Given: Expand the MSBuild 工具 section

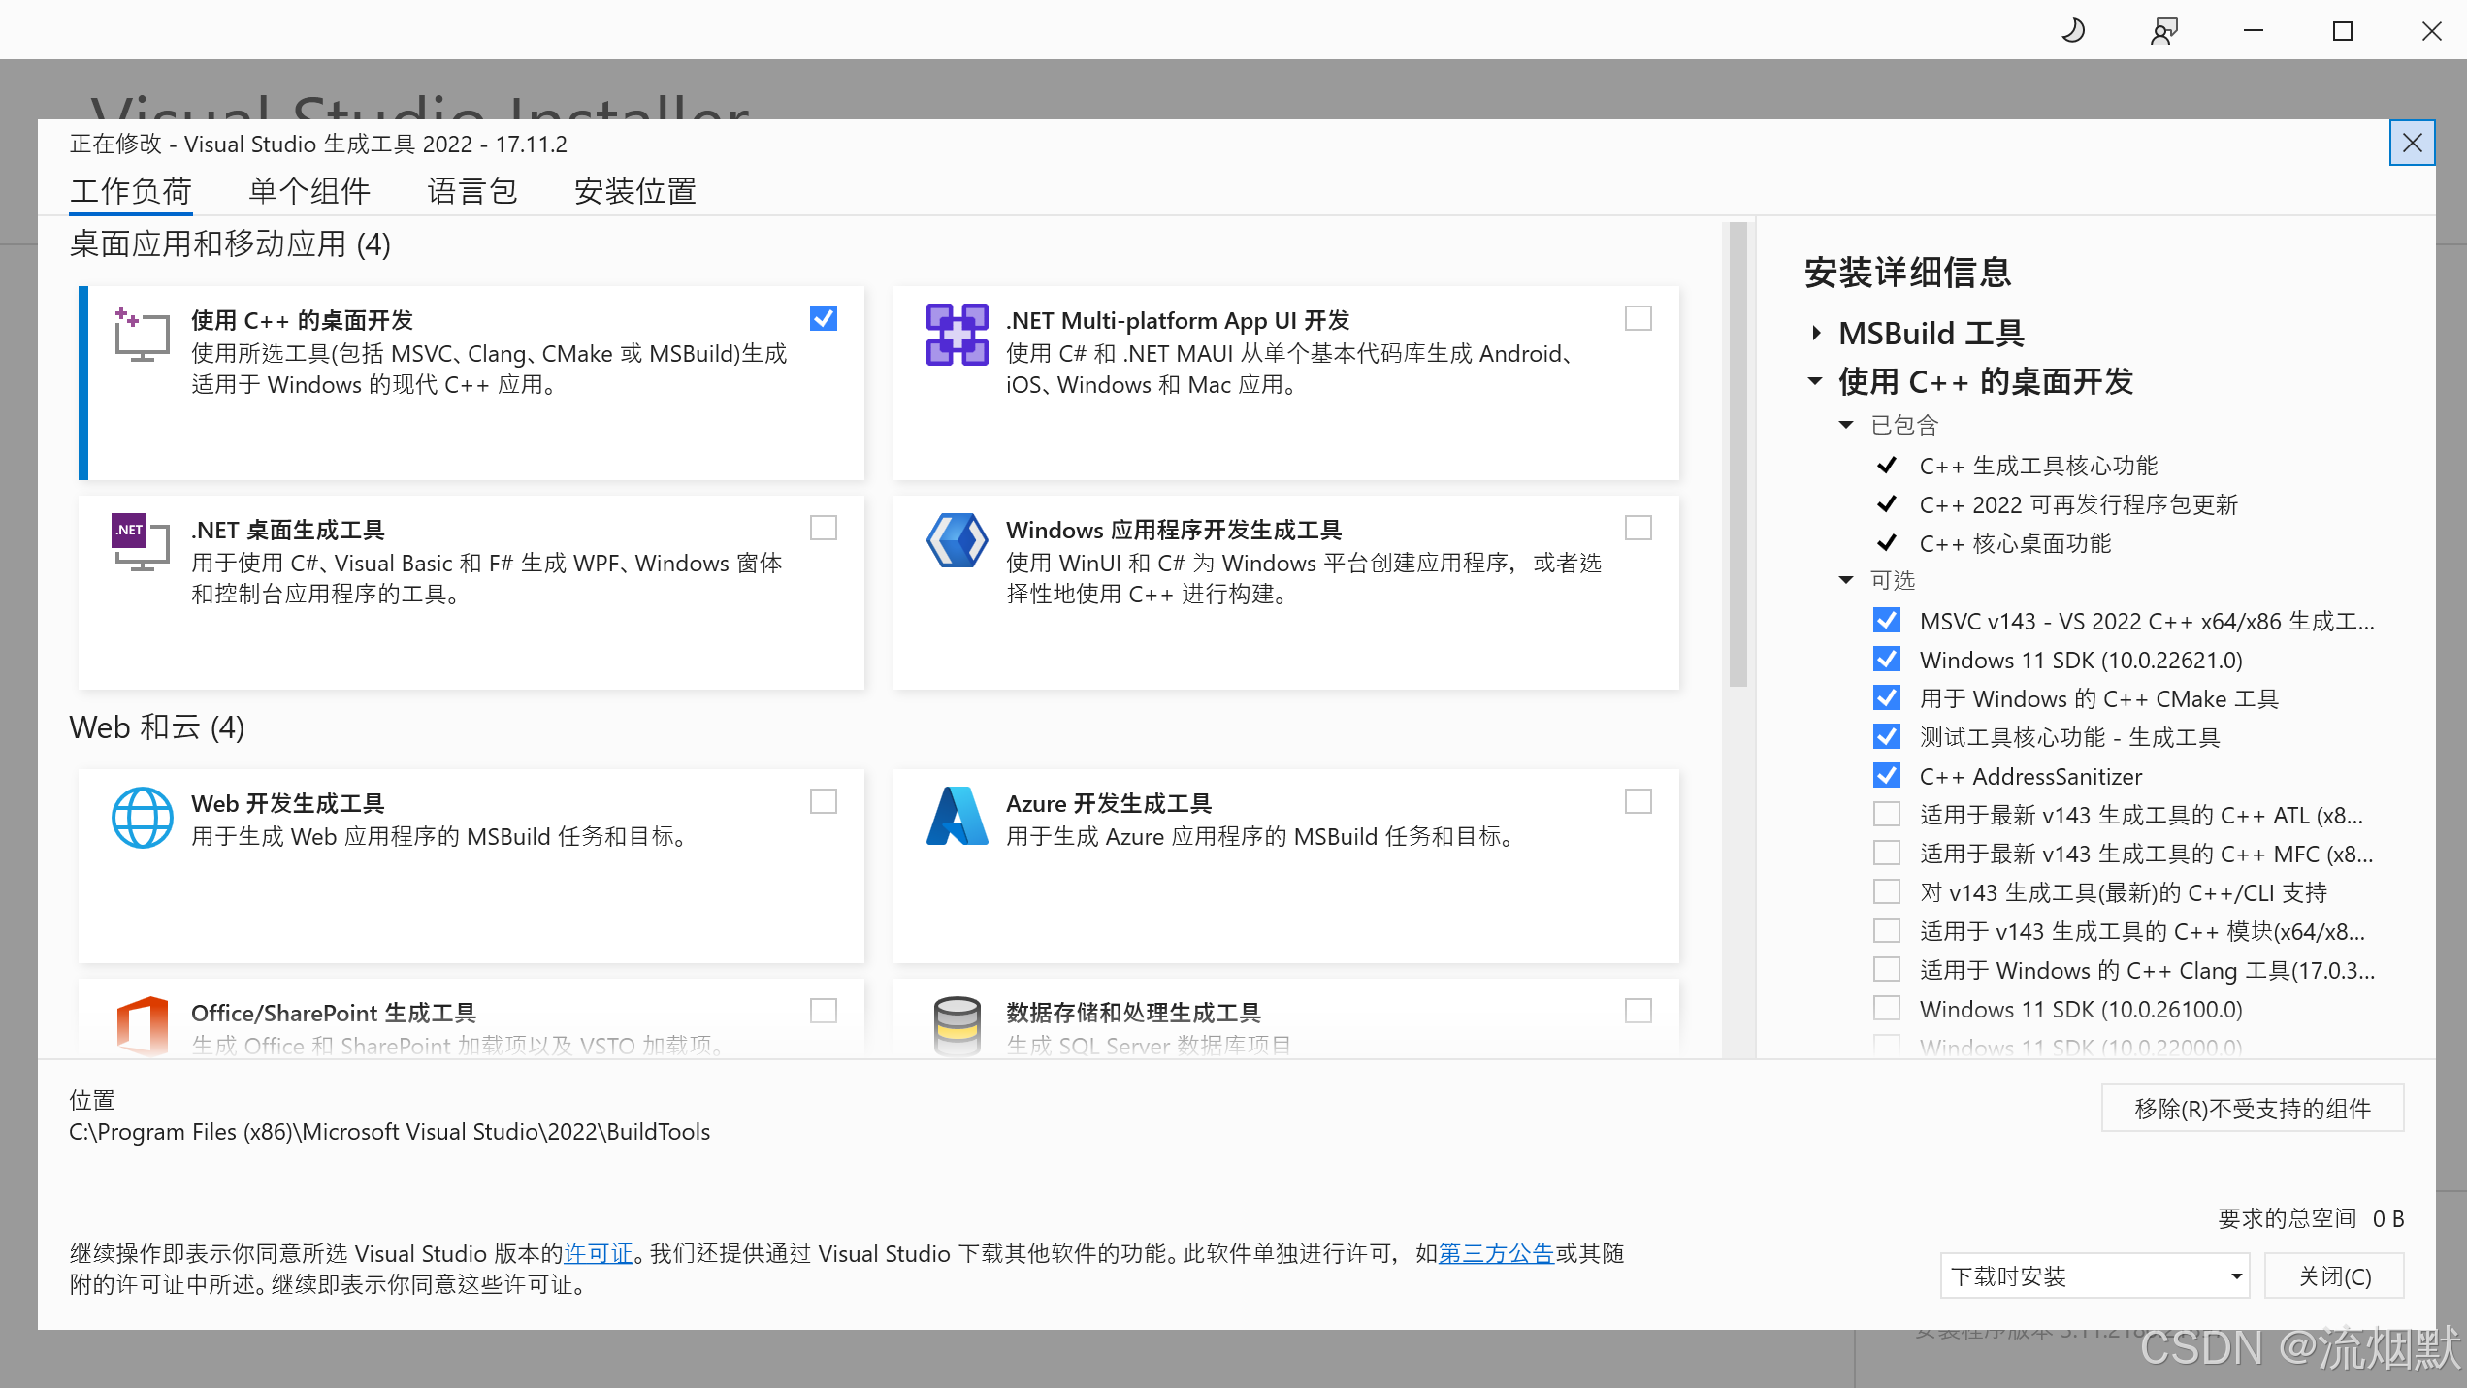Looking at the screenshot, I should [x=1816, y=333].
